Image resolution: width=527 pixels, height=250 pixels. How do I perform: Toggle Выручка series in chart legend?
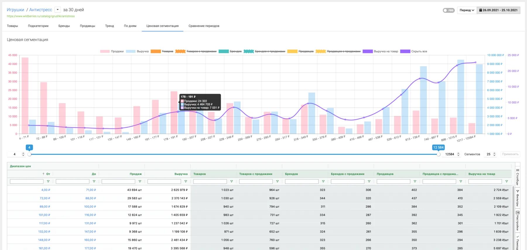click(137, 51)
